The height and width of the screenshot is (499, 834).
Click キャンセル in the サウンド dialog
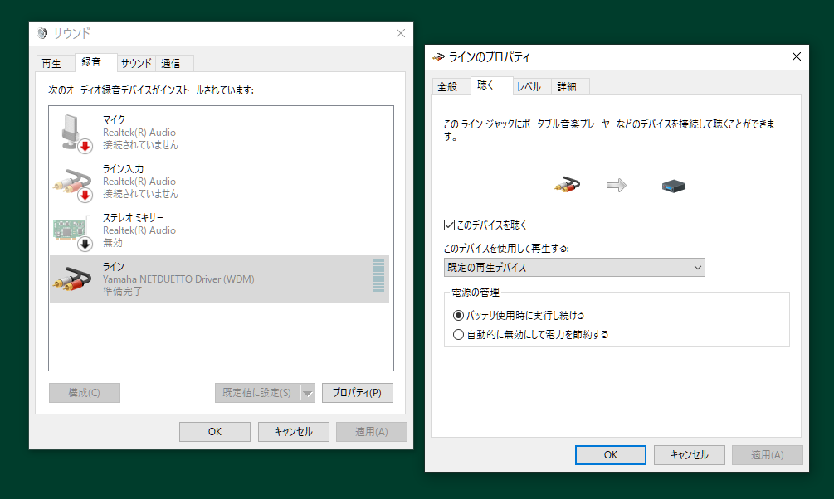294,432
